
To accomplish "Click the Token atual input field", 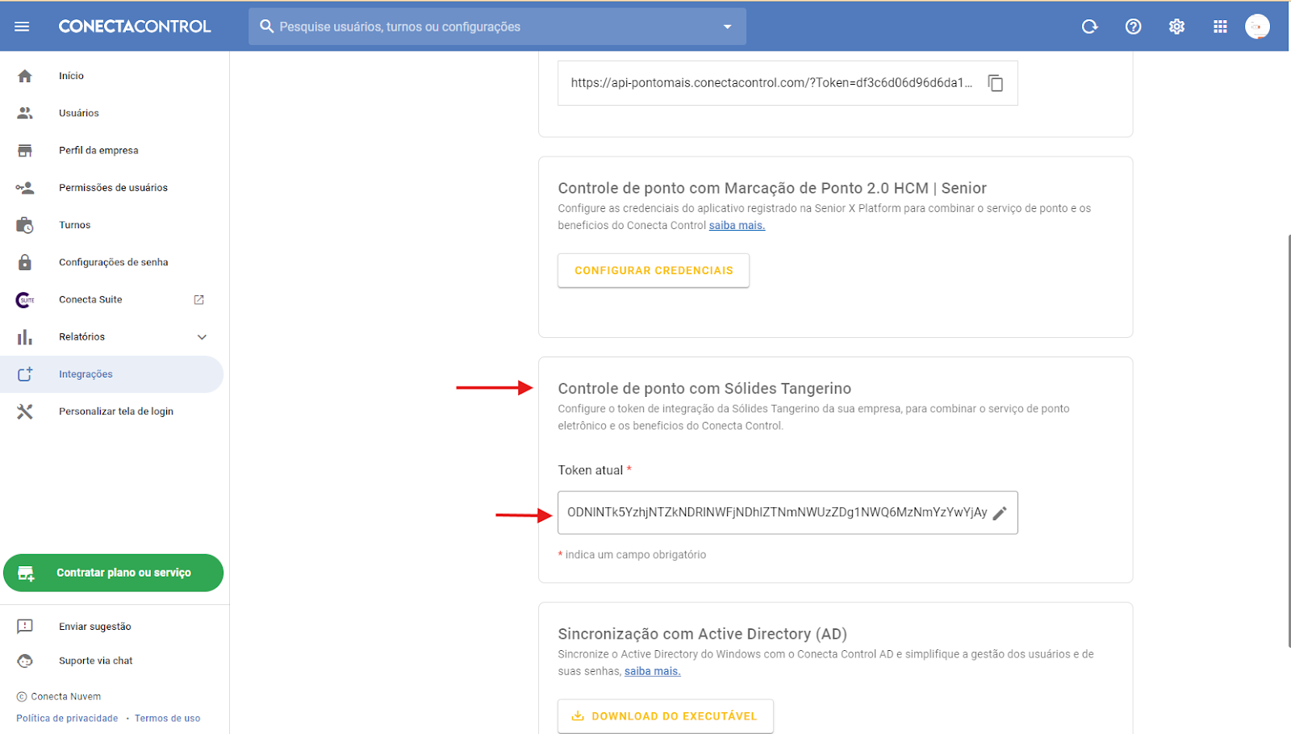I will click(x=788, y=513).
